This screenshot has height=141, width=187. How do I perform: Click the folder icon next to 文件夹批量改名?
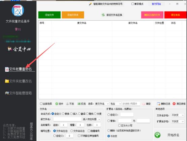(7, 81)
